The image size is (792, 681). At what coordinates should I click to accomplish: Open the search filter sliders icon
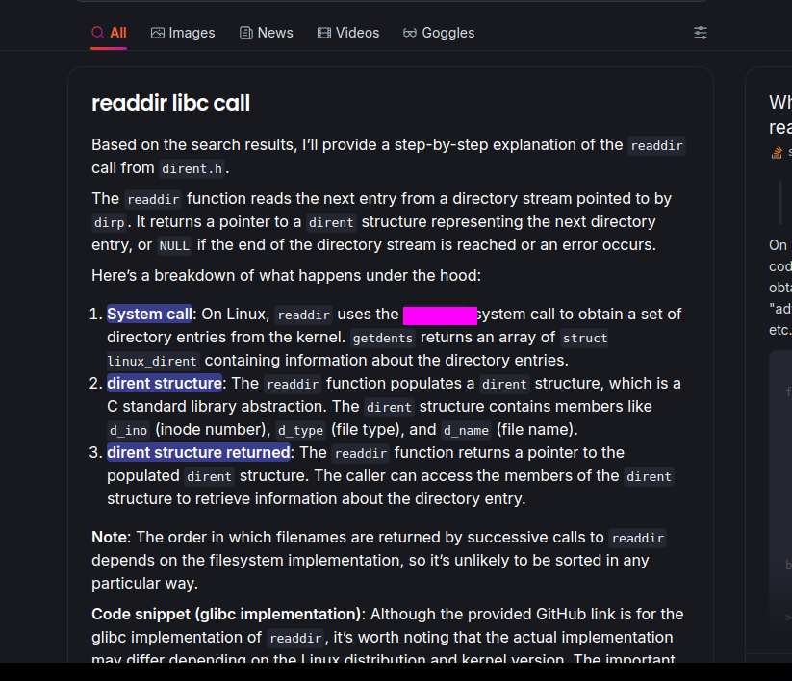[x=700, y=33]
